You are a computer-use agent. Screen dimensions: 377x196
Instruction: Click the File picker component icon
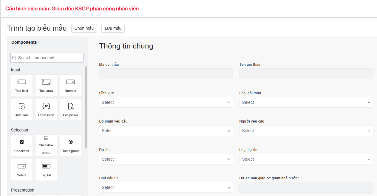tap(71, 106)
